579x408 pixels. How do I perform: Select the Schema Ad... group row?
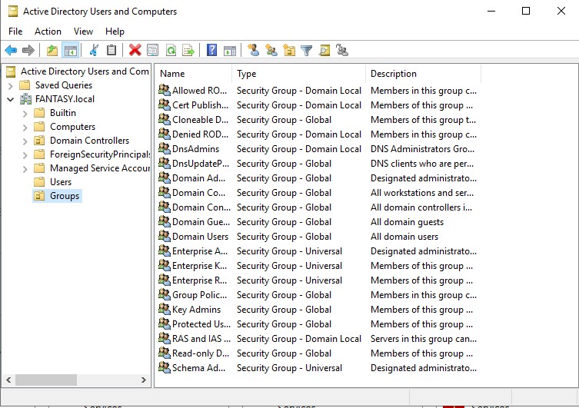click(318, 368)
